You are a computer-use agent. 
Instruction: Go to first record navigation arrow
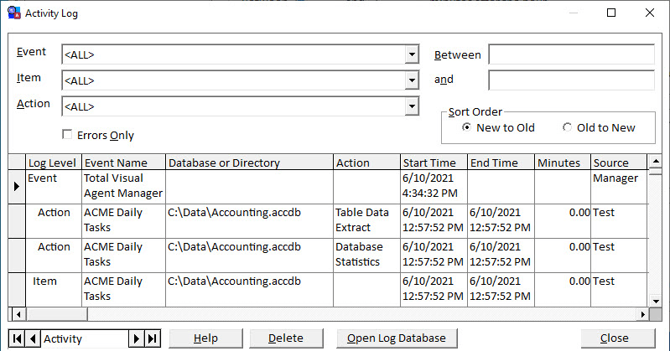tap(18, 338)
